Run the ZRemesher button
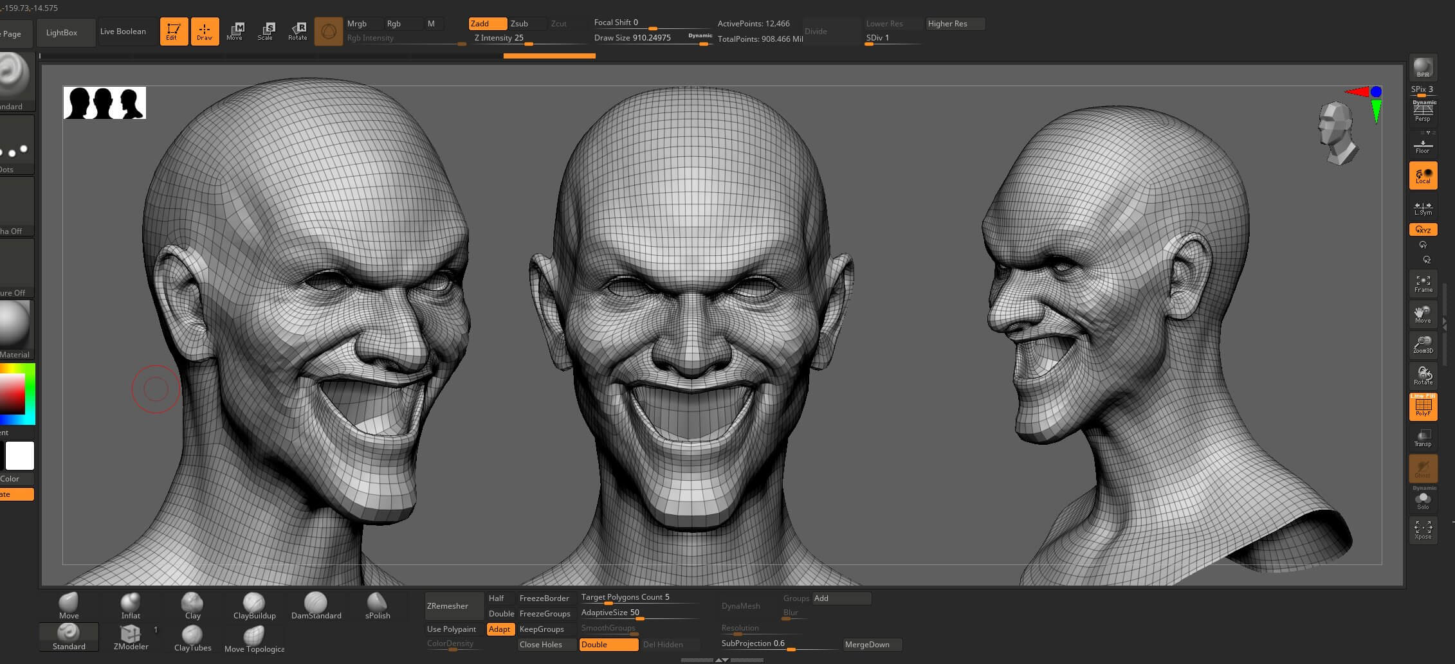The height and width of the screenshot is (664, 1455). point(453,606)
